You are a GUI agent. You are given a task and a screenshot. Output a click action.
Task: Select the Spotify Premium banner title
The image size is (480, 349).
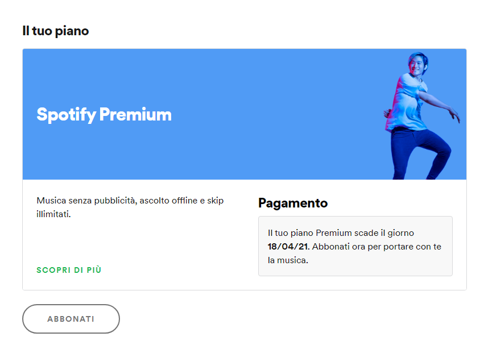click(104, 115)
